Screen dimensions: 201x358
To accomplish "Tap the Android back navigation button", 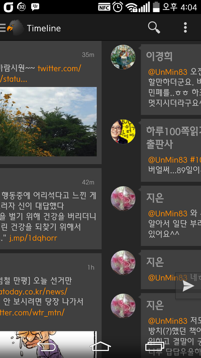I will coord(46,346).
